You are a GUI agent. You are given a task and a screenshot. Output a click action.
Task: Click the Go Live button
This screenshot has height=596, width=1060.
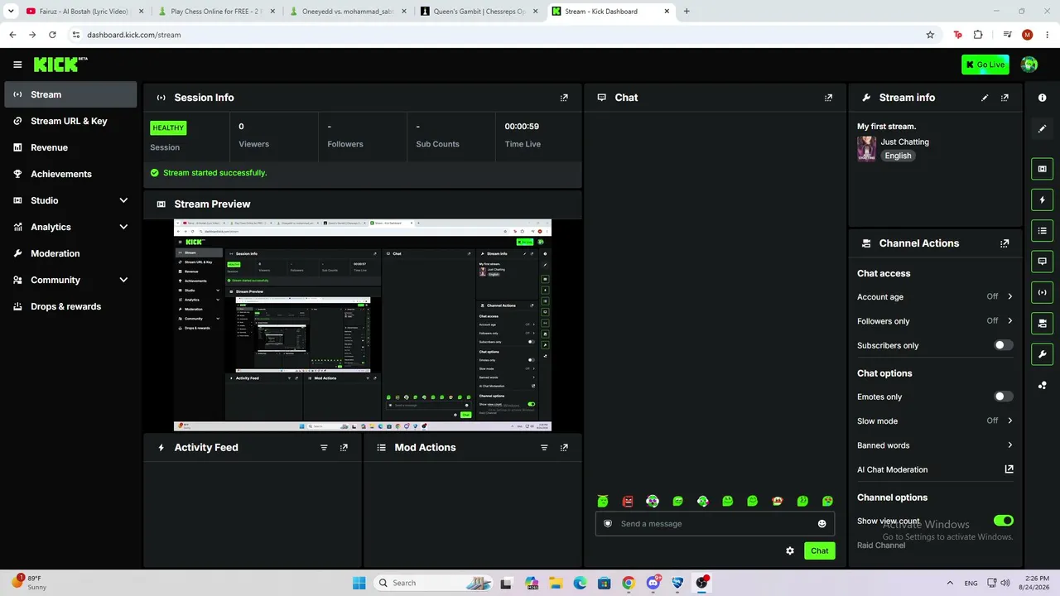[x=985, y=65]
